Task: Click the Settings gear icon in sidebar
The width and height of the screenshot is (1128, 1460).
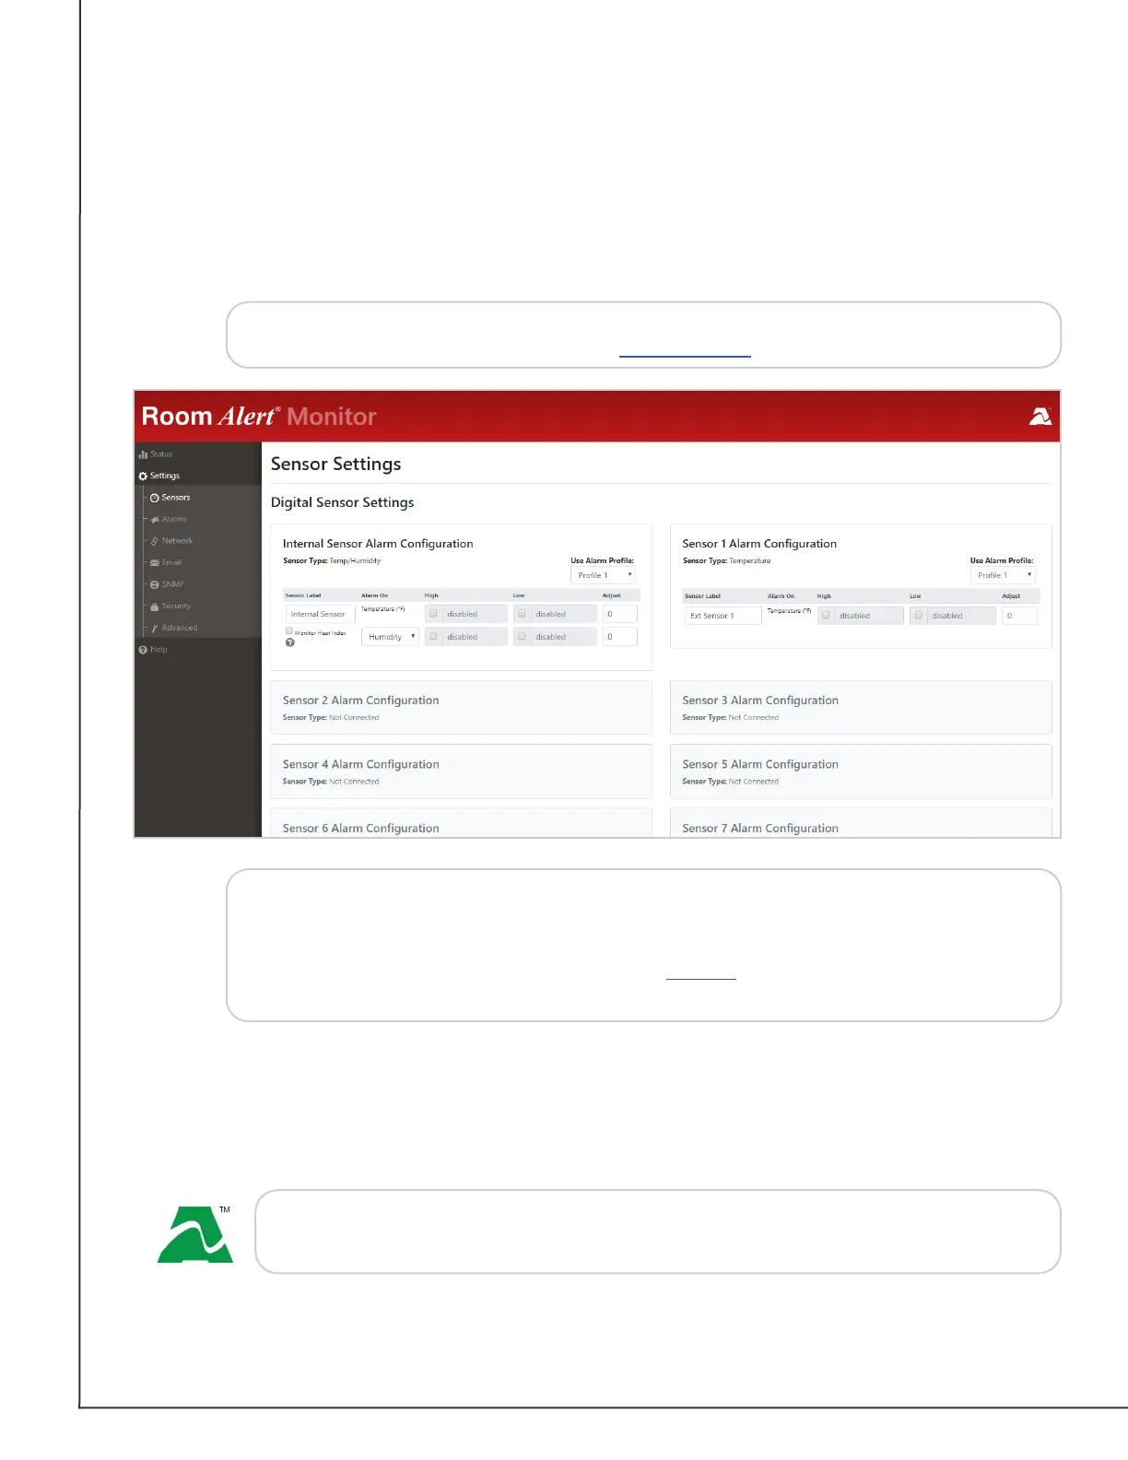Action: coord(143,477)
